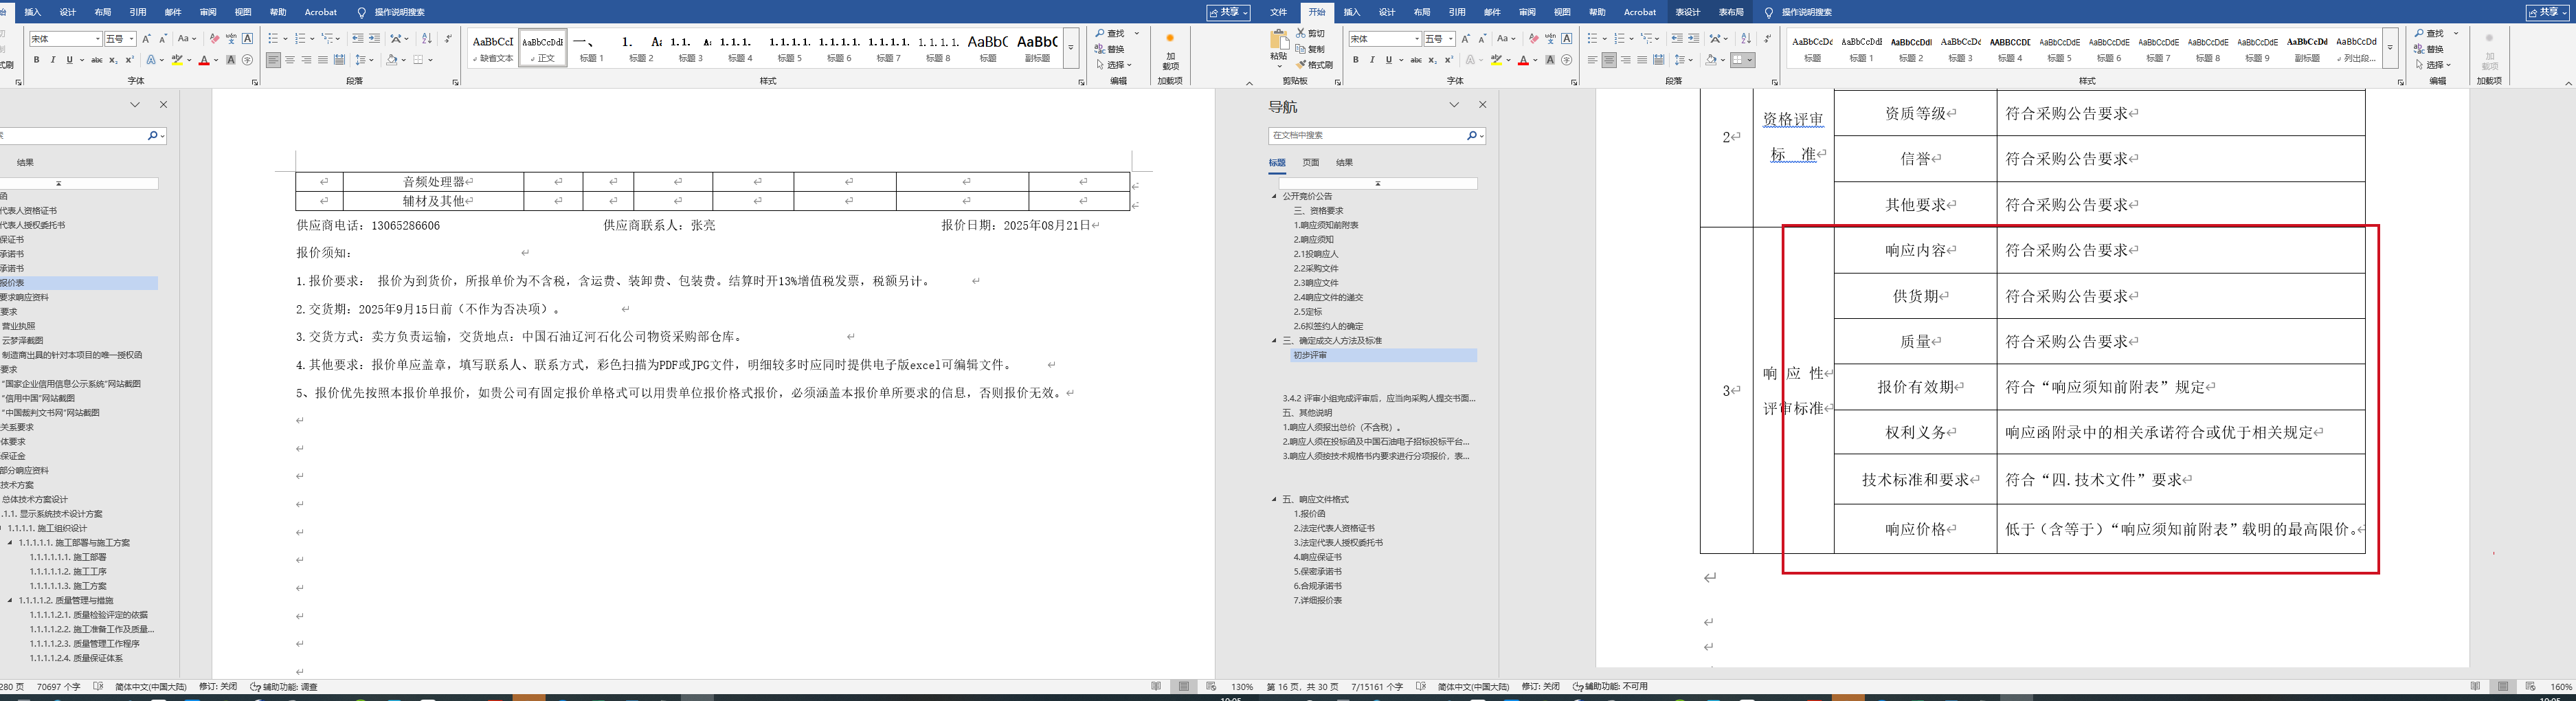Screen dimensions: 2576x701
Task: Open font name dropdown in left window
Action: (98, 39)
